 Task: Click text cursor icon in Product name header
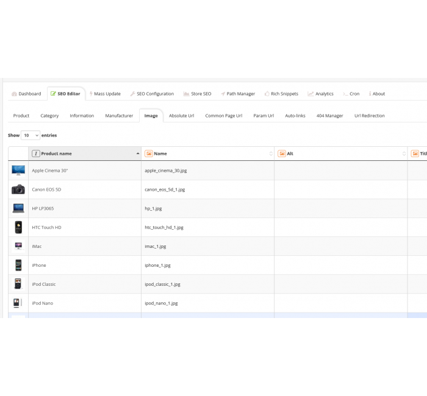35,154
